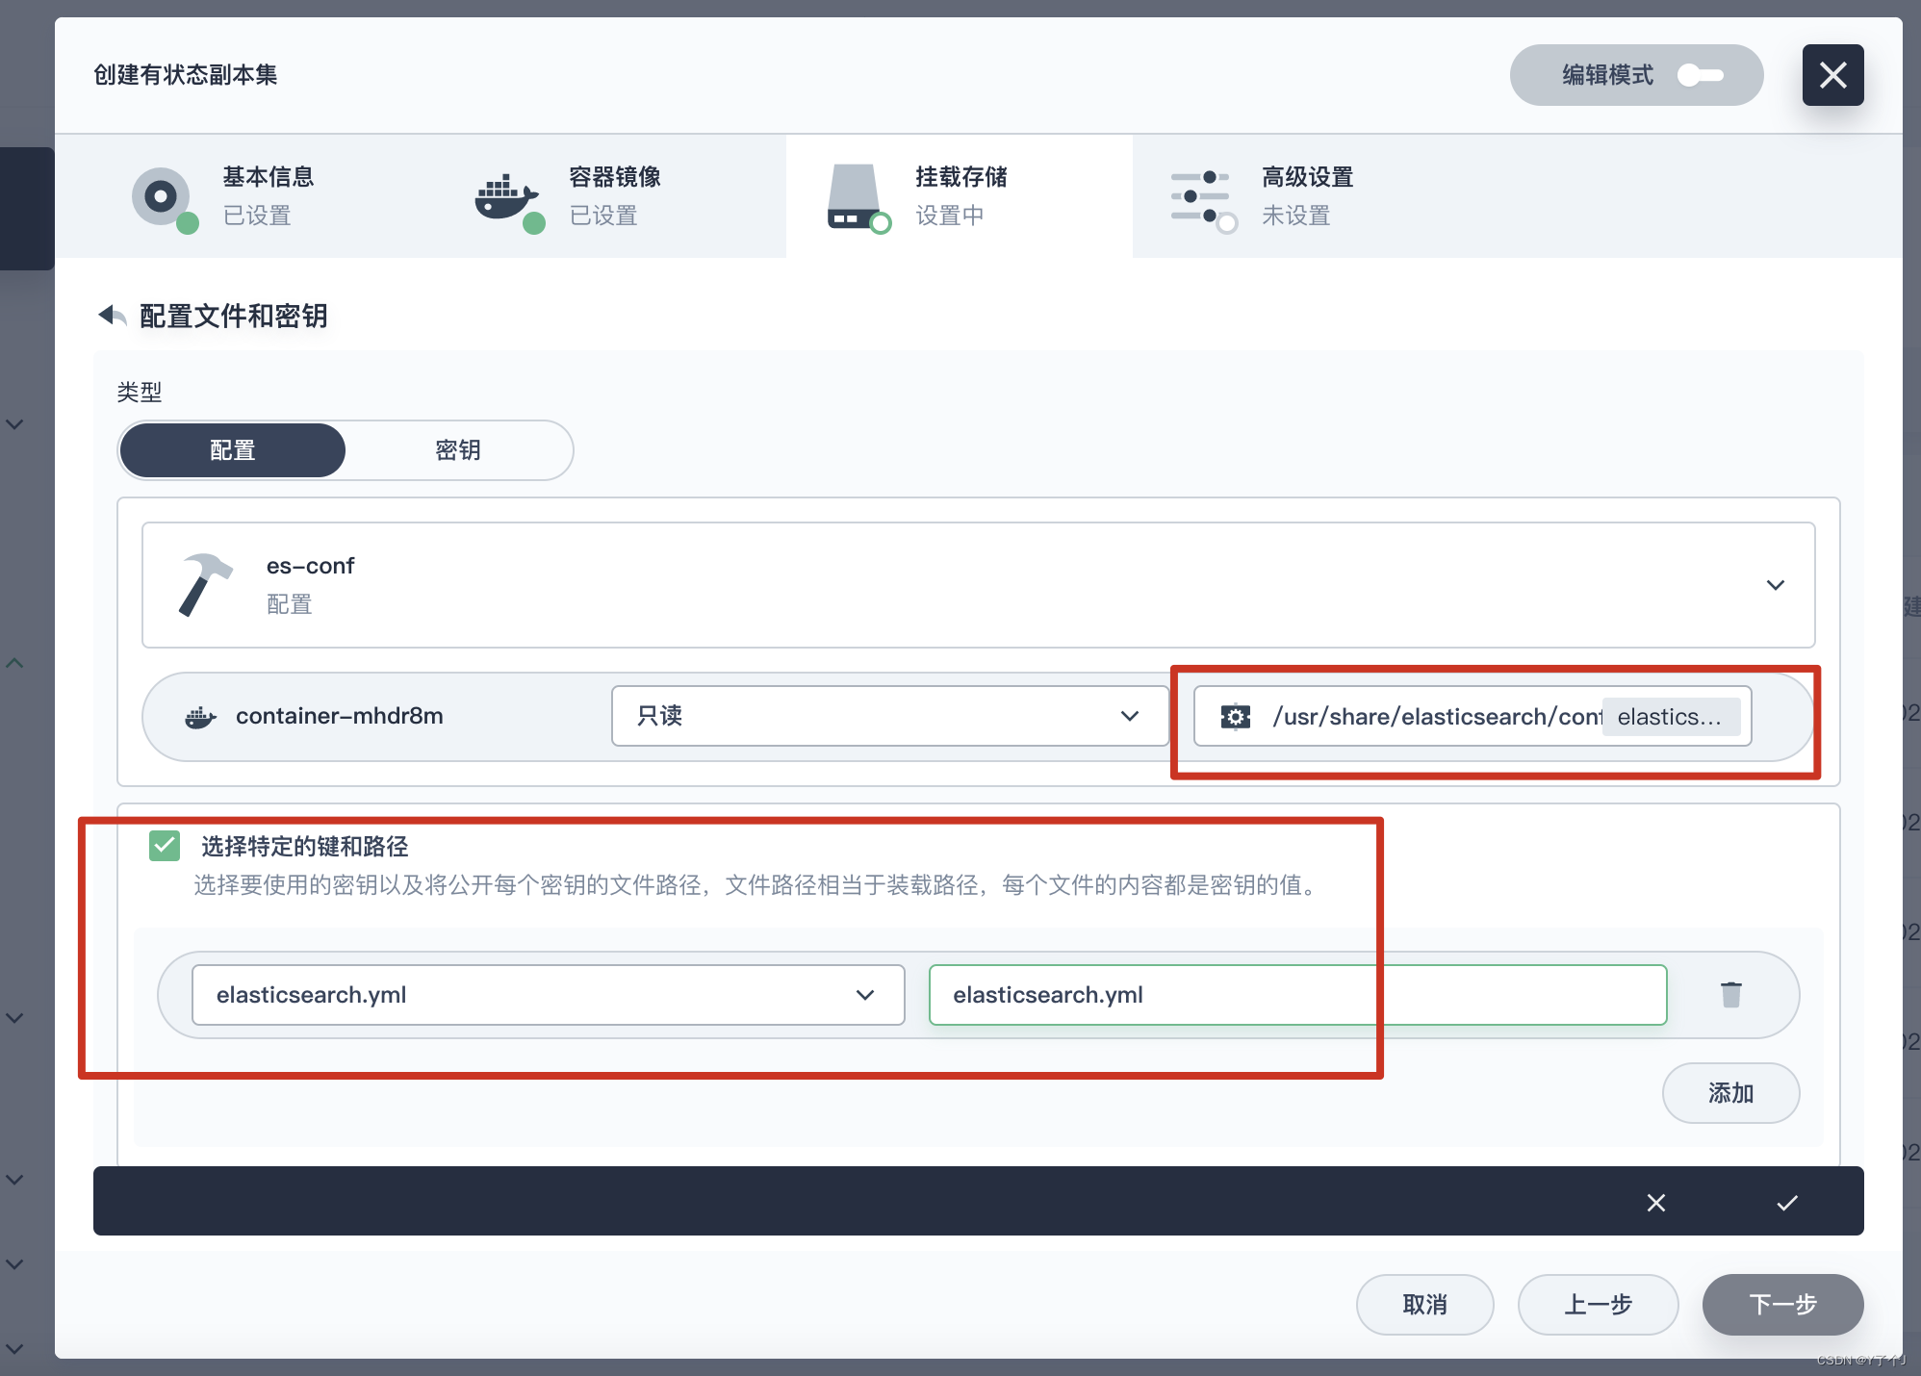Click the elasticsearch.yml path input field

tap(1297, 995)
